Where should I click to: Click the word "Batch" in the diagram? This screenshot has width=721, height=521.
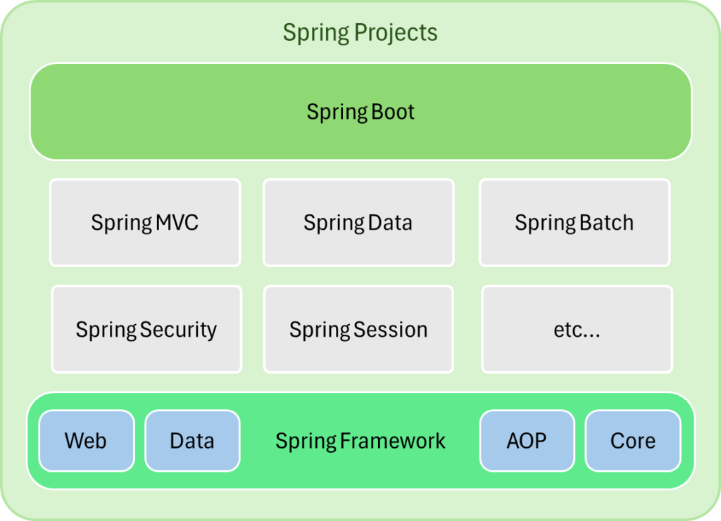pos(607,223)
